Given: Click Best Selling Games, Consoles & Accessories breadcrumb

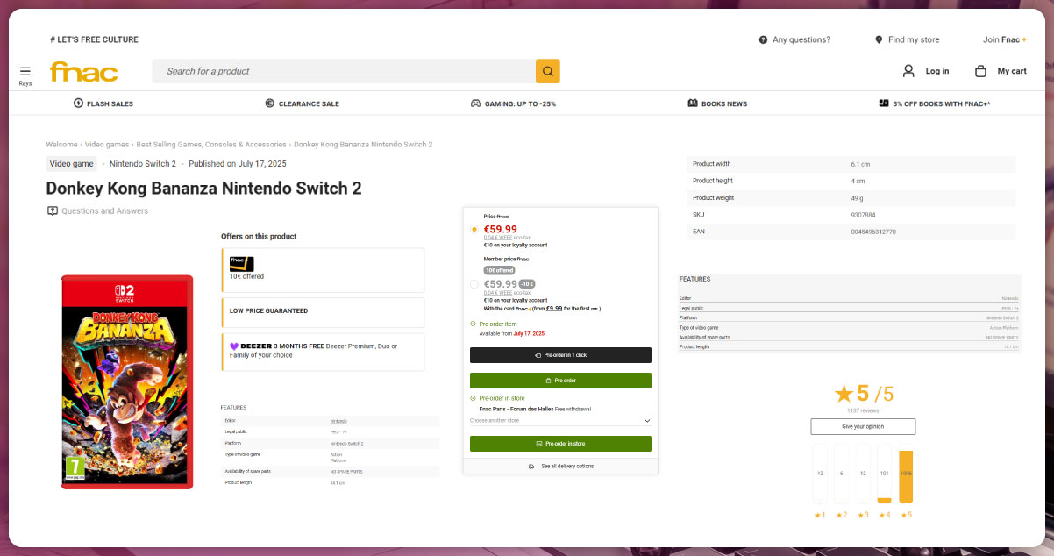Looking at the screenshot, I should click(x=211, y=144).
